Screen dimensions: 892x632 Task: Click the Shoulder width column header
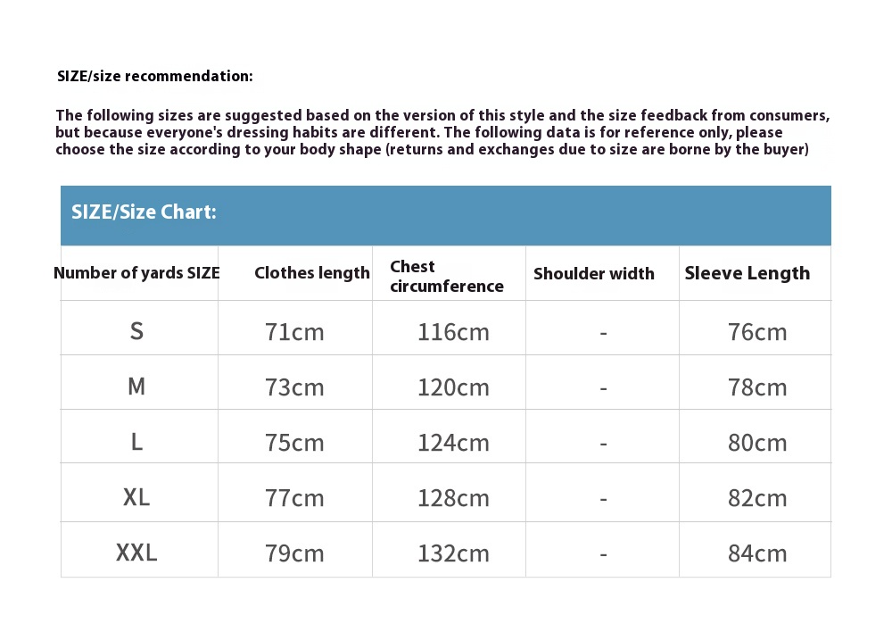coord(593,274)
